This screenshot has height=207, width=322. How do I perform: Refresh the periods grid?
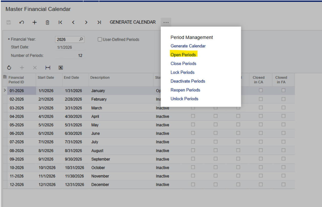[9, 68]
